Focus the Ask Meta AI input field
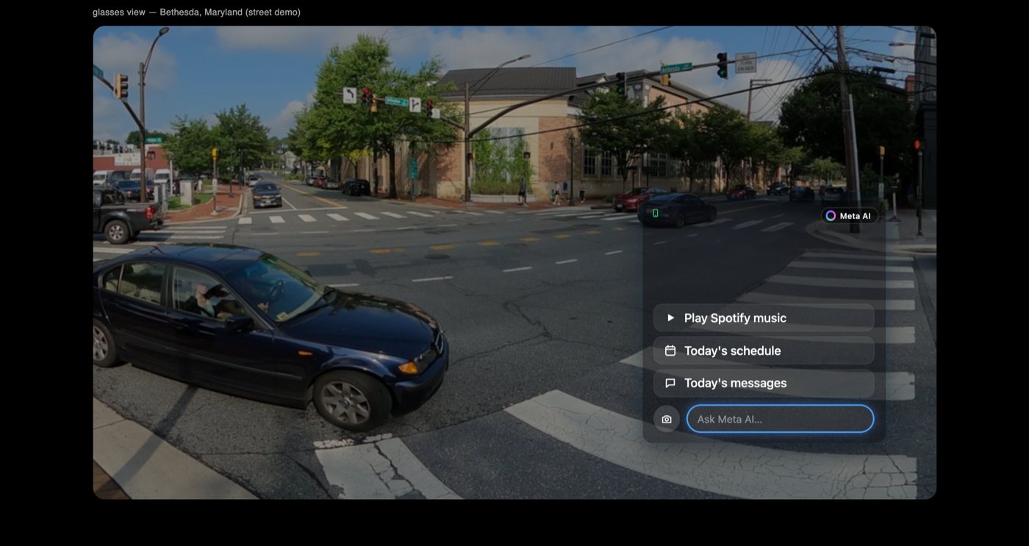1029x546 pixels. click(x=780, y=419)
